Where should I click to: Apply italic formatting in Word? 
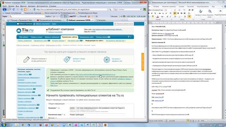coord(151,13)
